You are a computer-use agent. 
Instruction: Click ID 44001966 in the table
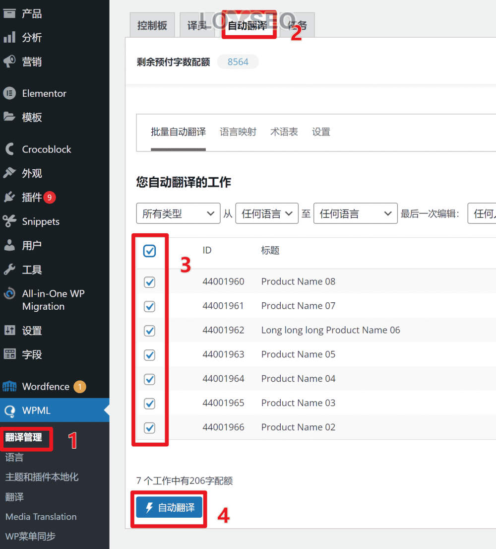pos(223,427)
